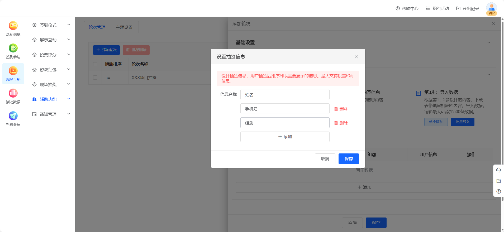Image resolution: width=504 pixels, height=232 pixels.
Task: Click 取消 in the 设置抽签信息 dialog
Action: 325,159
